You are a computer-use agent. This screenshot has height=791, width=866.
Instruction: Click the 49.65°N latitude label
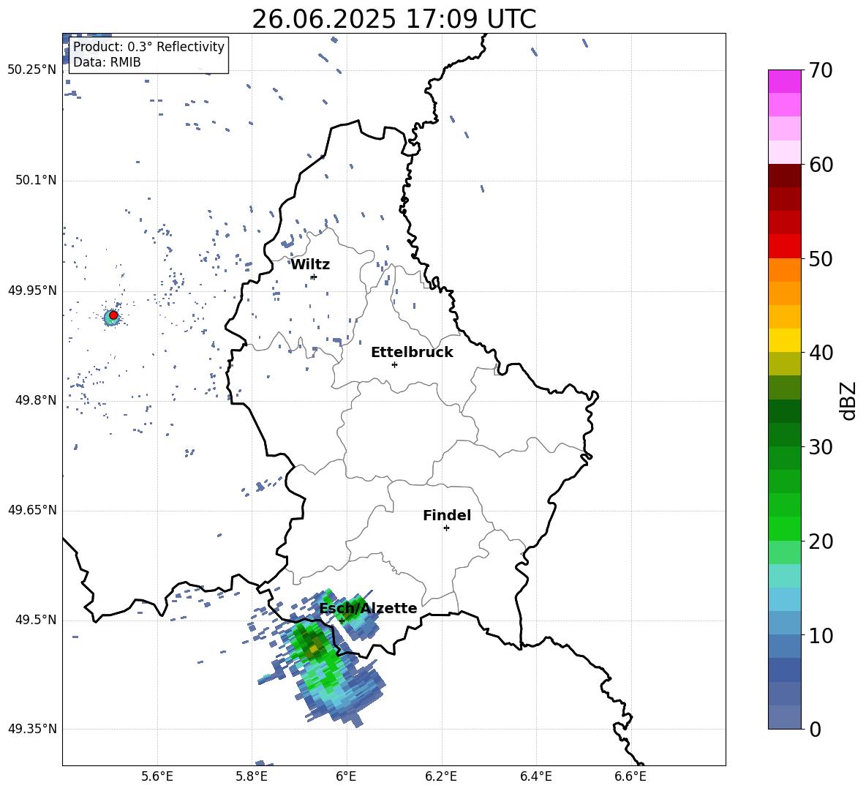(x=31, y=510)
